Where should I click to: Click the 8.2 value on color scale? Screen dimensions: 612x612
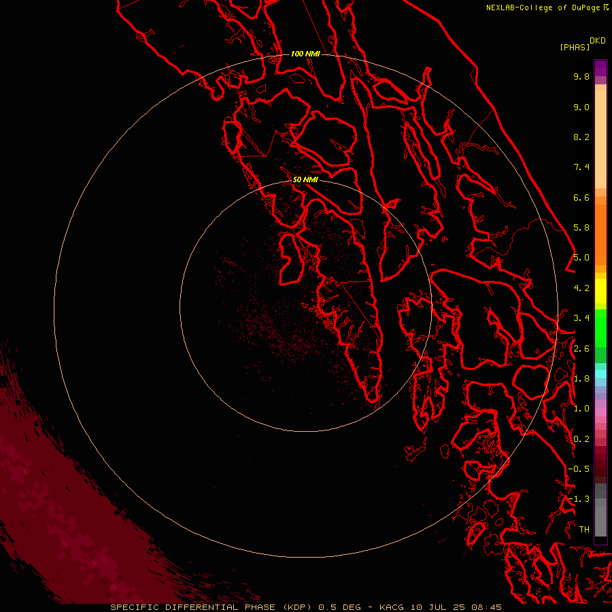point(581,137)
